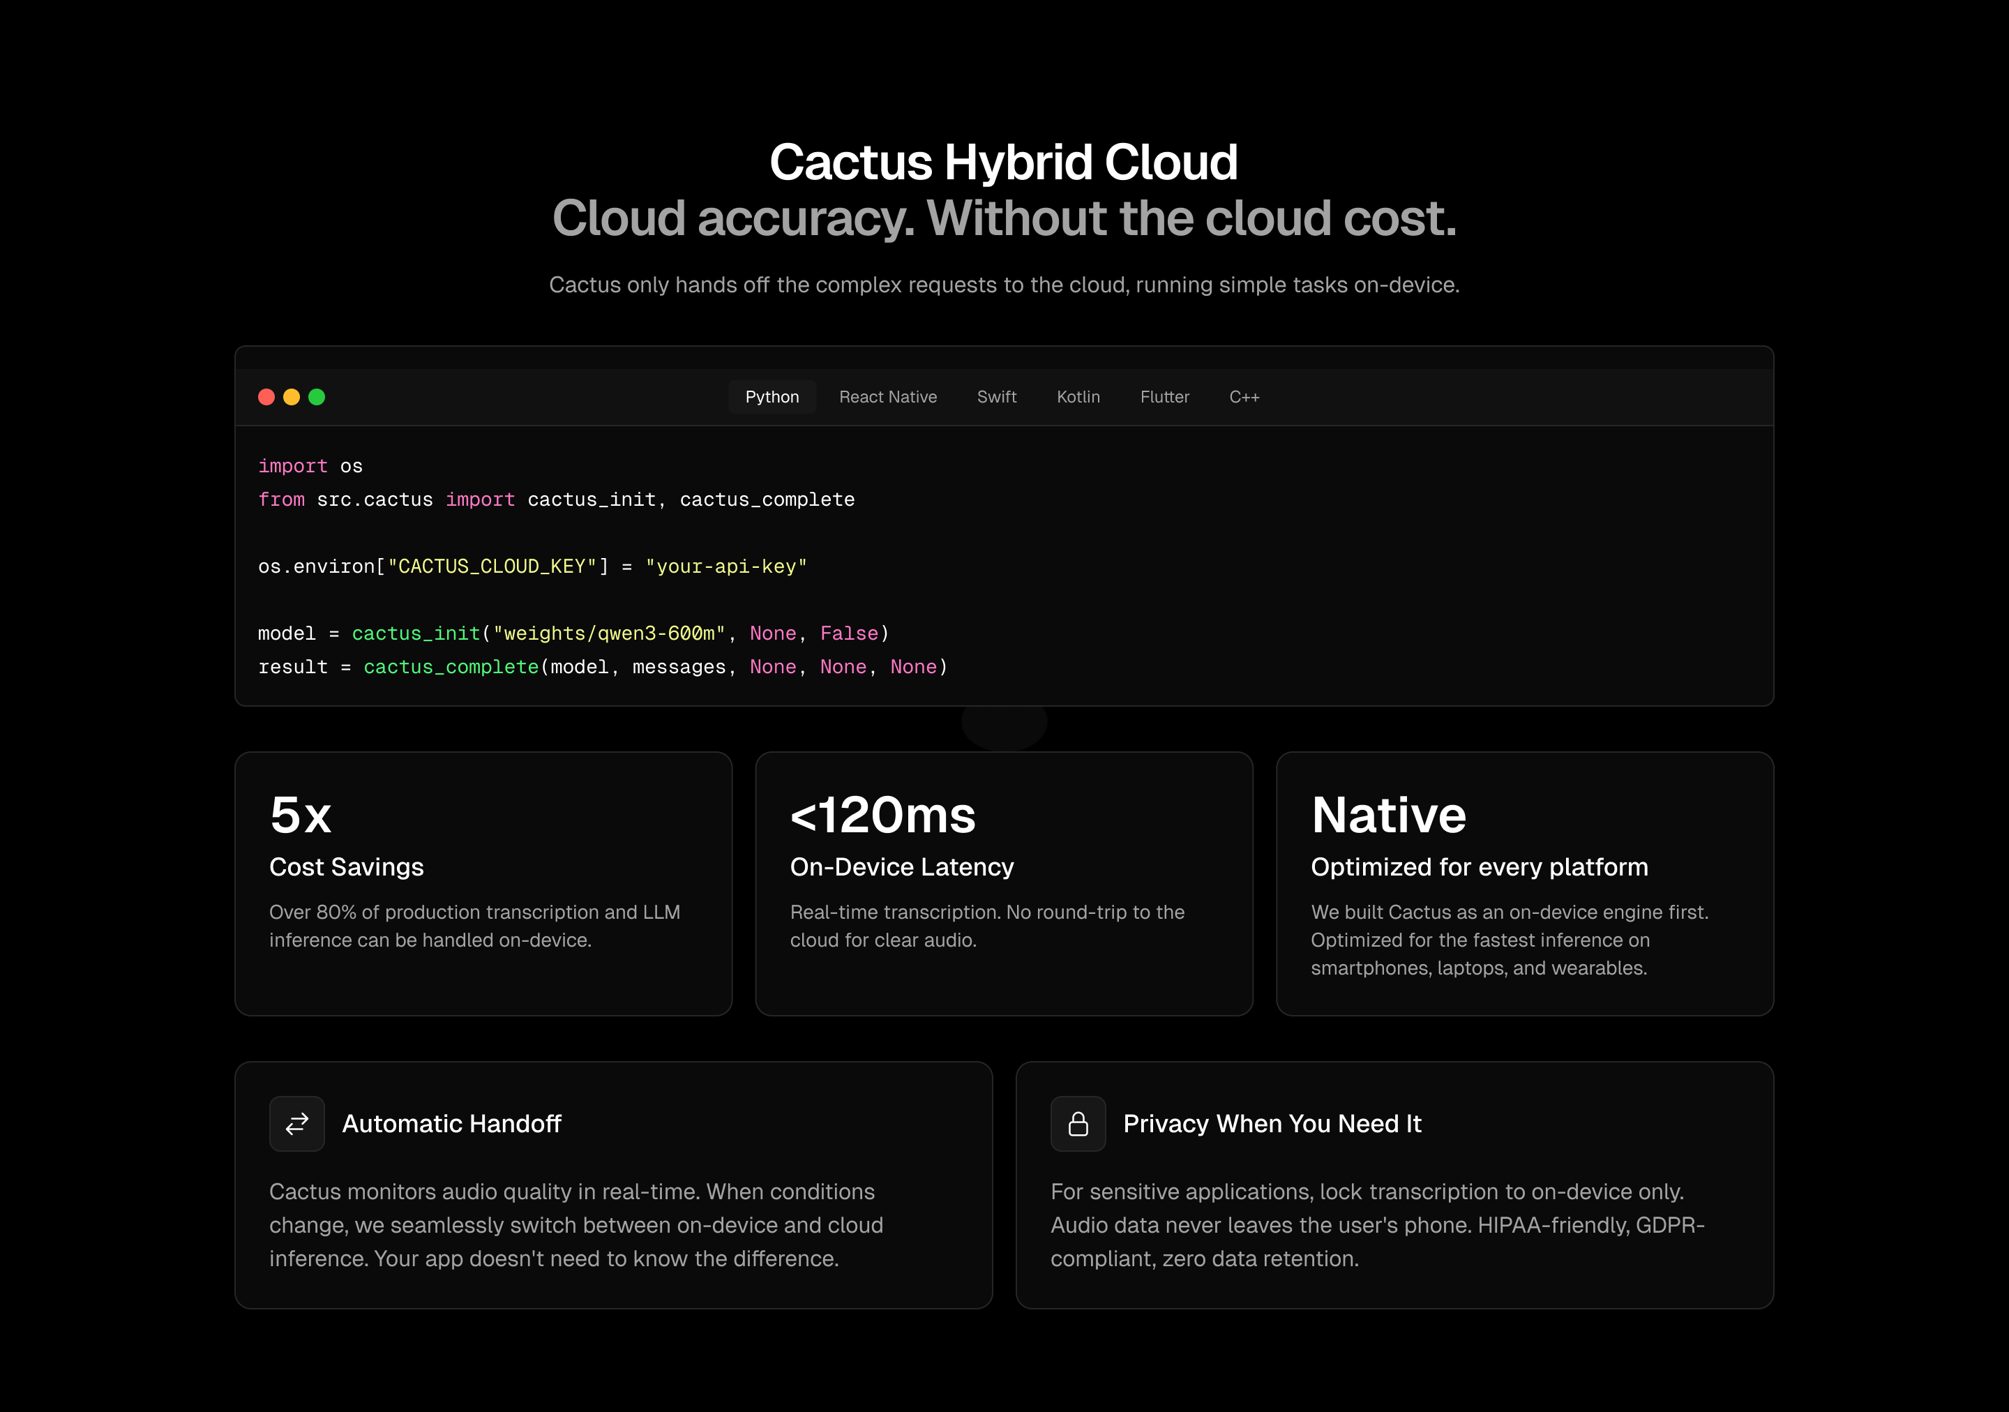This screenshot has width=2009, height=1412.
Task: Show the Kotlin code example
Action: 1078,397
